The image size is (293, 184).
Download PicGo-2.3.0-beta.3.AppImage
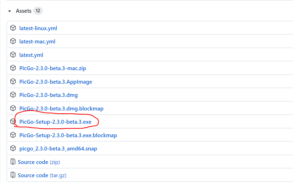56,82
